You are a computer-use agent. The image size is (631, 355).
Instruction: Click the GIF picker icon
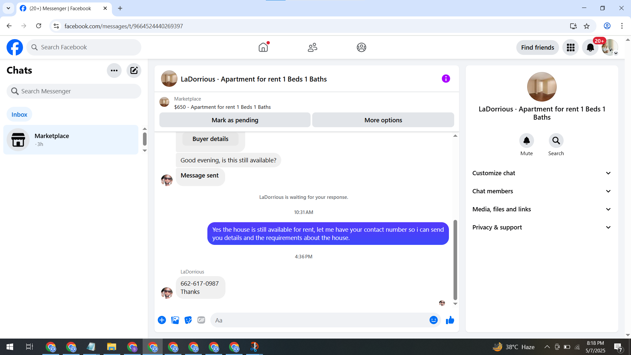201,320
